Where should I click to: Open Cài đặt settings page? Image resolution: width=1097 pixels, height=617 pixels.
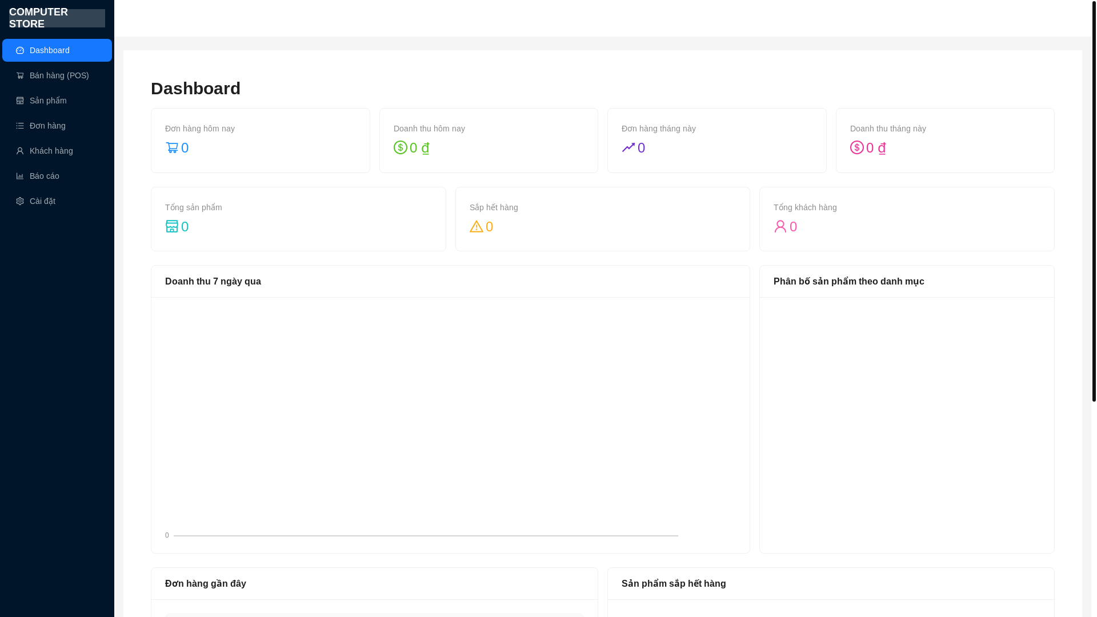57,201
